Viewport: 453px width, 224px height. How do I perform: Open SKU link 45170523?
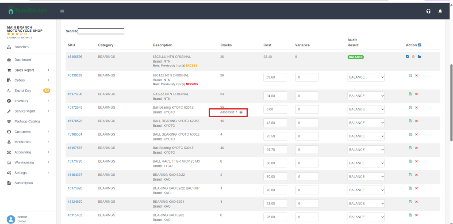pyautogui.click(x=75, y=121)
